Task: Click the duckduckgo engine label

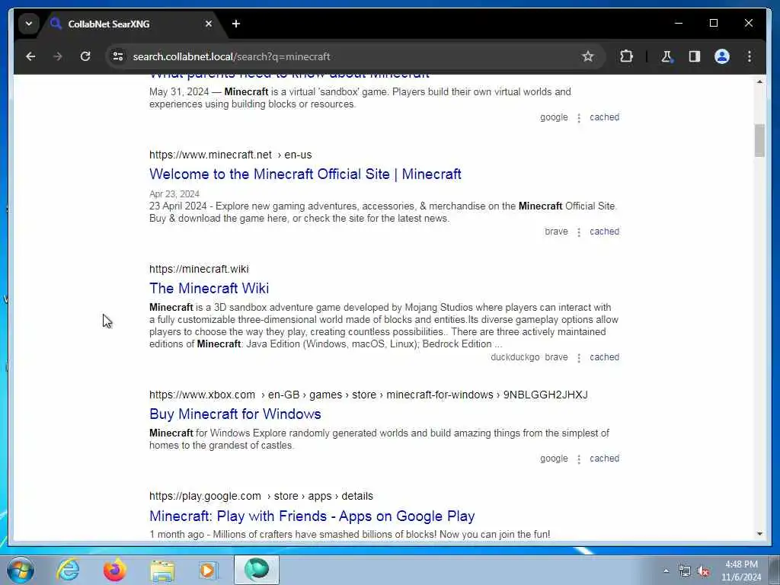Action: point(515,357)
